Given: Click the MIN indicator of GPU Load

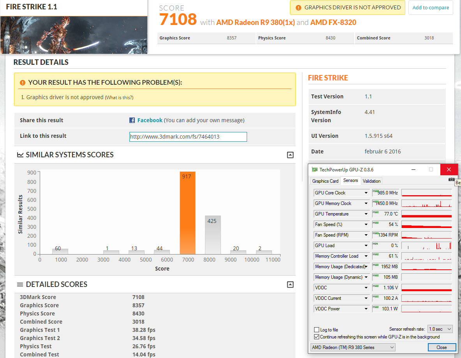Looking at the screenshot, I should tap(375, 244).
